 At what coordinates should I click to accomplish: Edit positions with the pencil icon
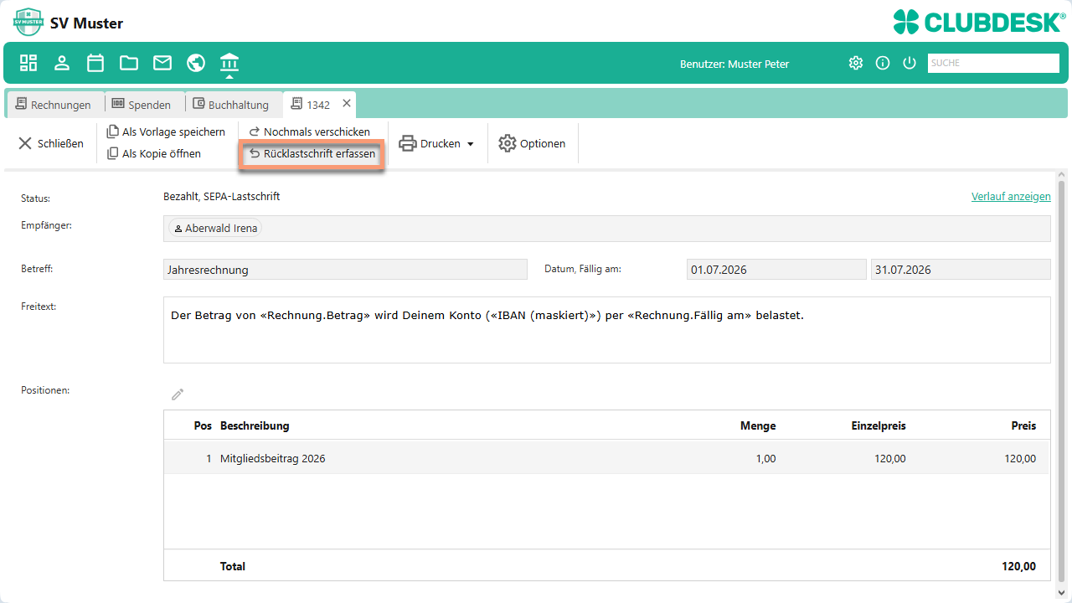[178, 394]
